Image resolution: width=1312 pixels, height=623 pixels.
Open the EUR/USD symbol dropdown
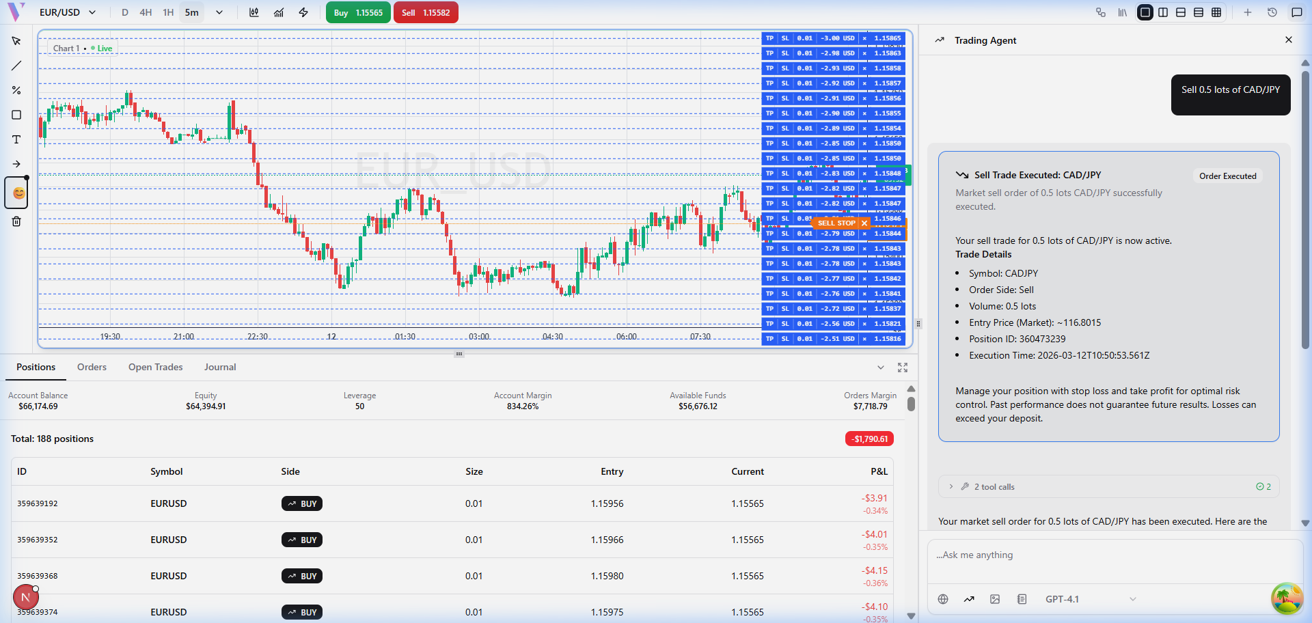tap(67, 12)
